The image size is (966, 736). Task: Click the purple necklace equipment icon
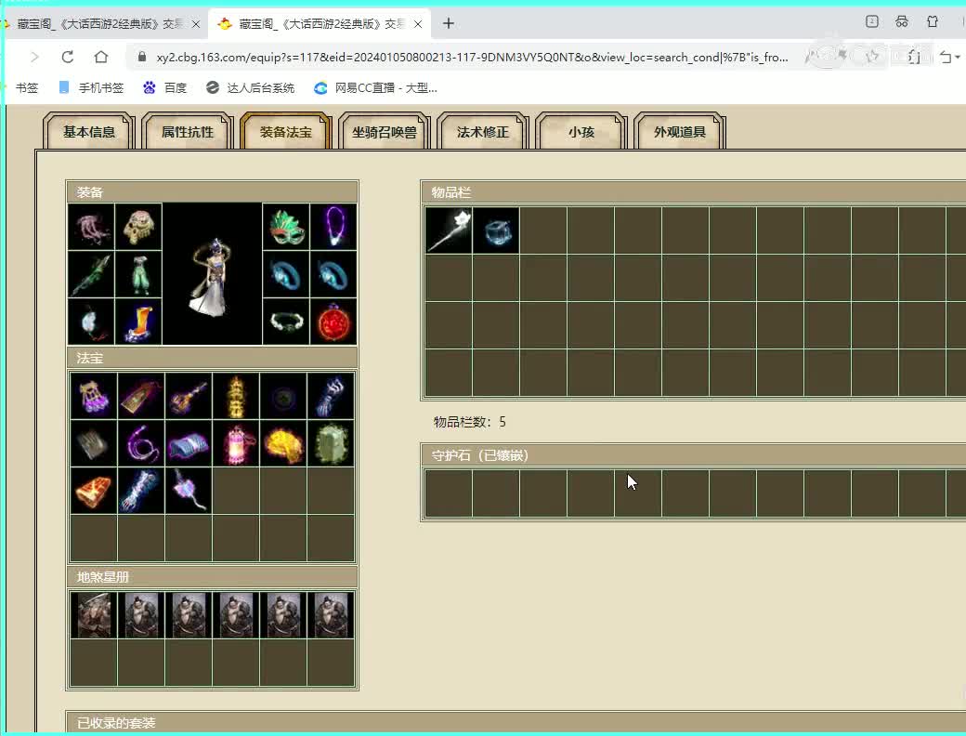click(333, 227)
